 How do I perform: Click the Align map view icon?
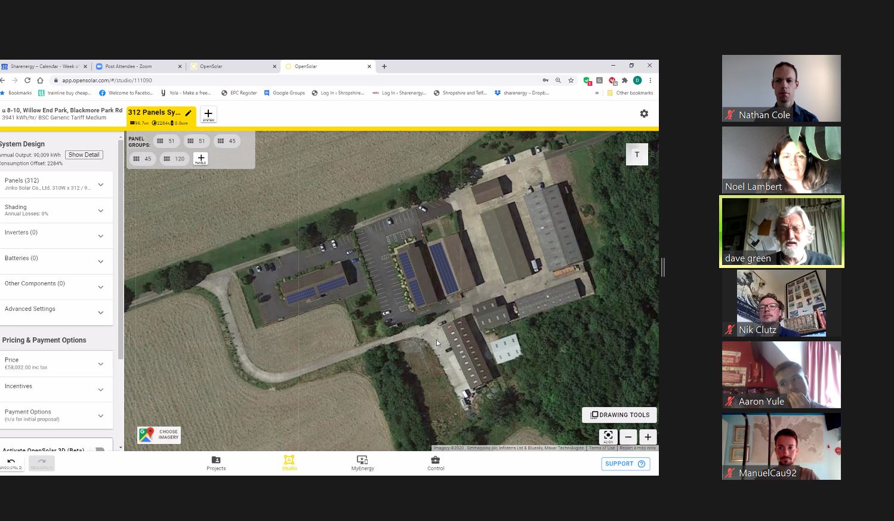pos(608,437)
